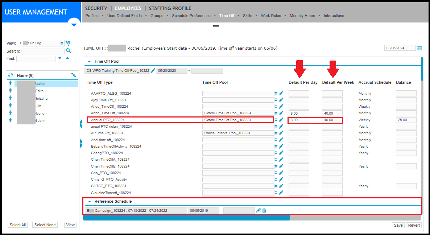Viewport: 430px width, 235px height.
Task: Open the User Defined Fields tab
Action: pyautogui.click(x=124, y=16)
